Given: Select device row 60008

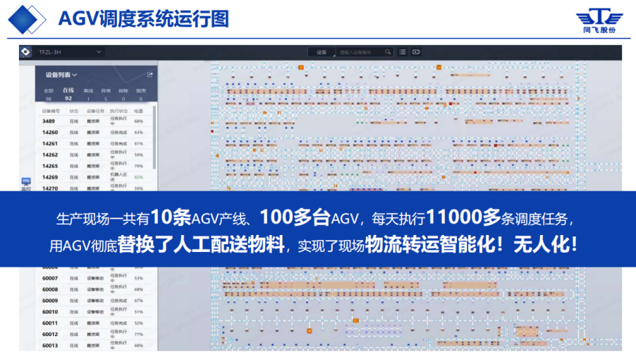Looking at the screenshot, I should (96, 289).
